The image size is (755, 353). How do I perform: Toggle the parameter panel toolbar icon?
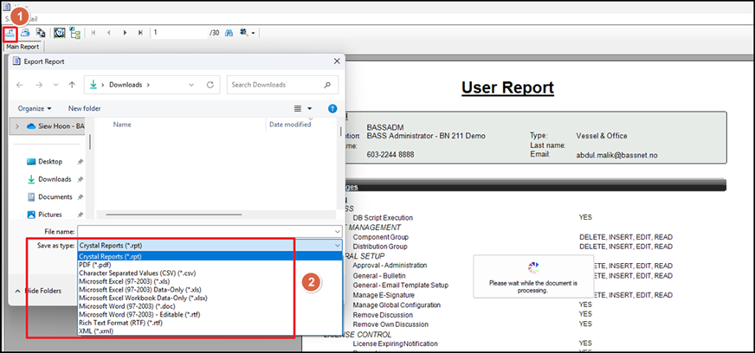pos(59,33)
